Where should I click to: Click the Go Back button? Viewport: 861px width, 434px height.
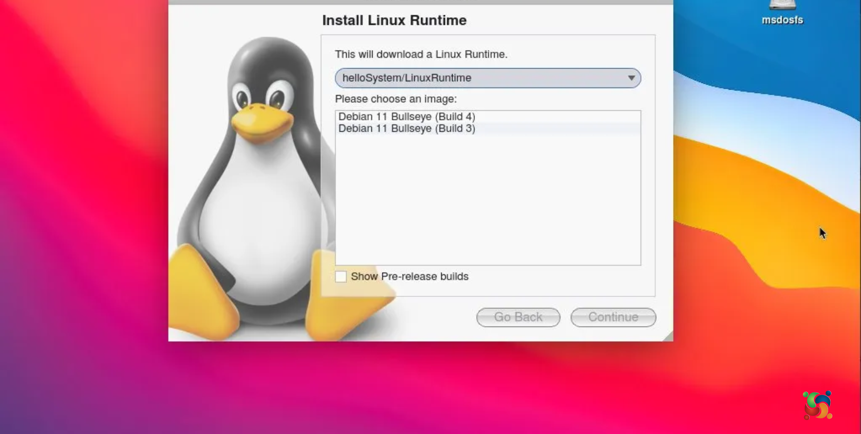pyautogui.click(x=518, y=317)
